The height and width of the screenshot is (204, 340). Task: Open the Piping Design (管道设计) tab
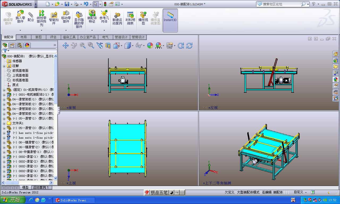click(x=121, y=37)
